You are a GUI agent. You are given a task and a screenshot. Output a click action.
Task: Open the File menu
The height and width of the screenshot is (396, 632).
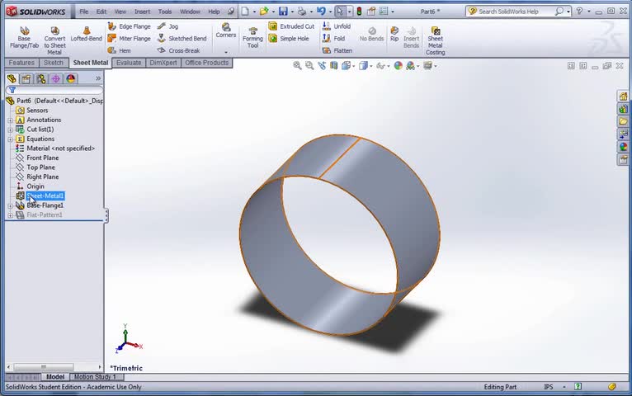[x=84, y=12]
